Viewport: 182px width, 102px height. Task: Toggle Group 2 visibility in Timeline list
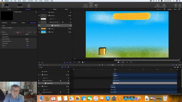[39, 75]
